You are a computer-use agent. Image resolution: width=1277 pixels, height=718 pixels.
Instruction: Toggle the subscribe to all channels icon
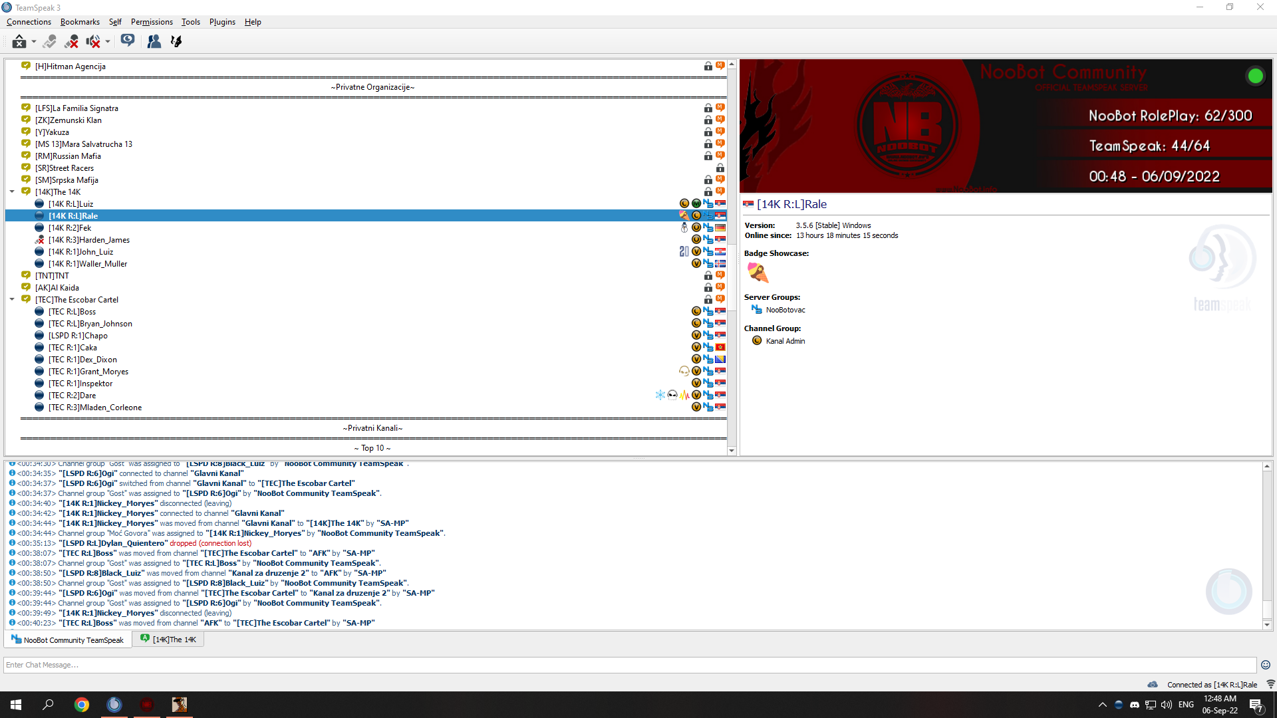click(x=49, y=41)
